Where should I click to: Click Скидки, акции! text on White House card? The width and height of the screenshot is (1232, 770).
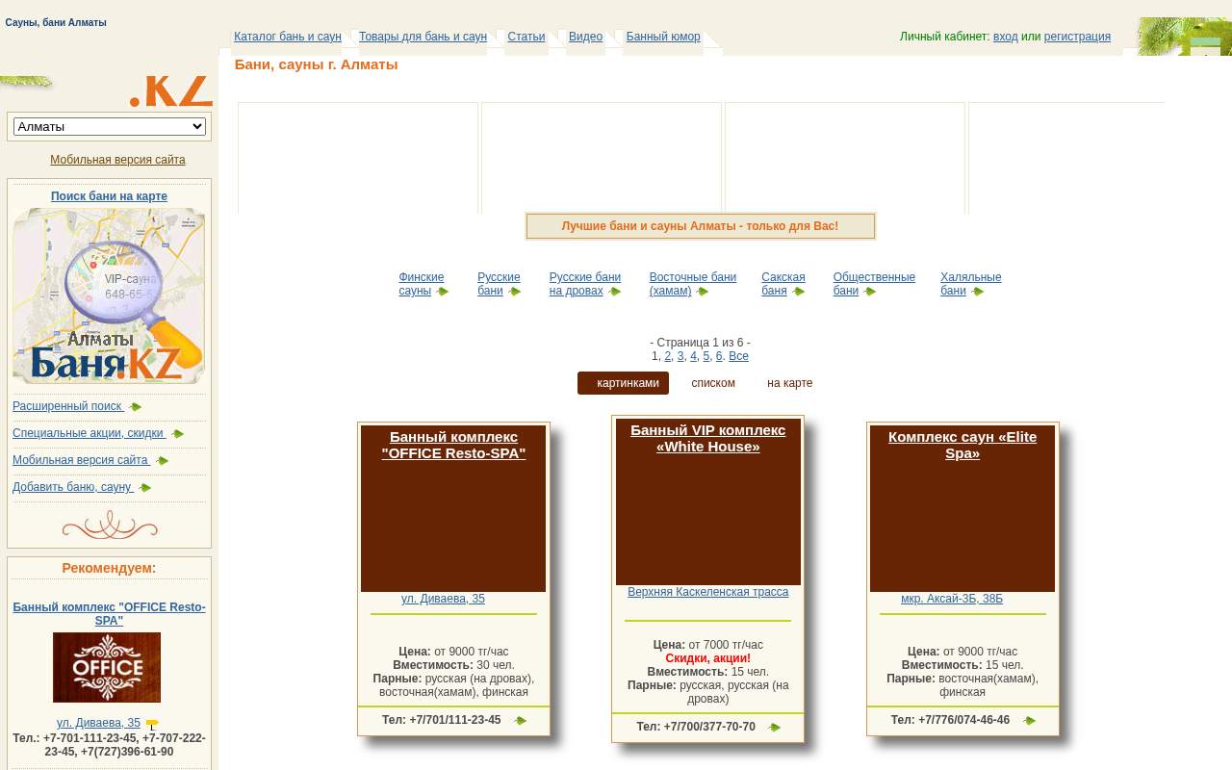708,658
